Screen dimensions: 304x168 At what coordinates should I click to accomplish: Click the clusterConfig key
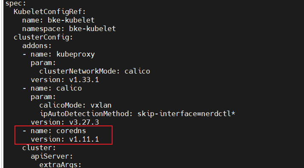click(43, 37)
